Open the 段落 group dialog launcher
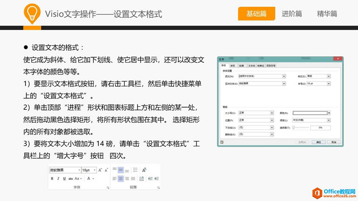The height and width of the screenshot is (201, 358). [x=158, y=188]
